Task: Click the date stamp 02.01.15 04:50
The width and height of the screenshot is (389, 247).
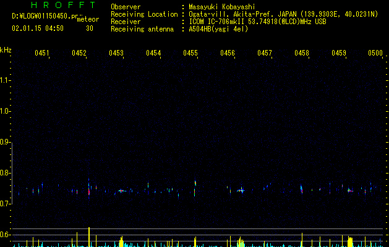Action: coord(38,28)
